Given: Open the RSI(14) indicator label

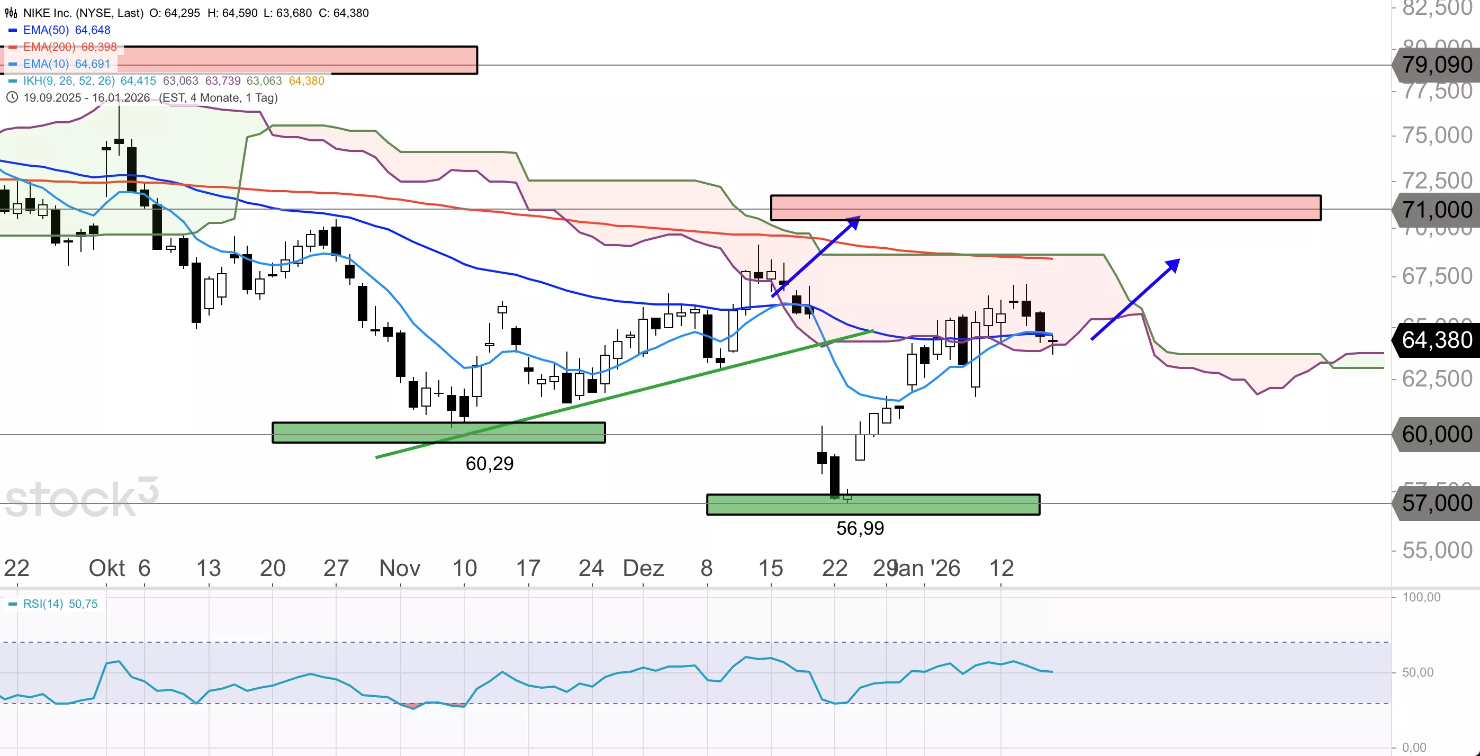Looking at the screenshot, I should point(43,604).
